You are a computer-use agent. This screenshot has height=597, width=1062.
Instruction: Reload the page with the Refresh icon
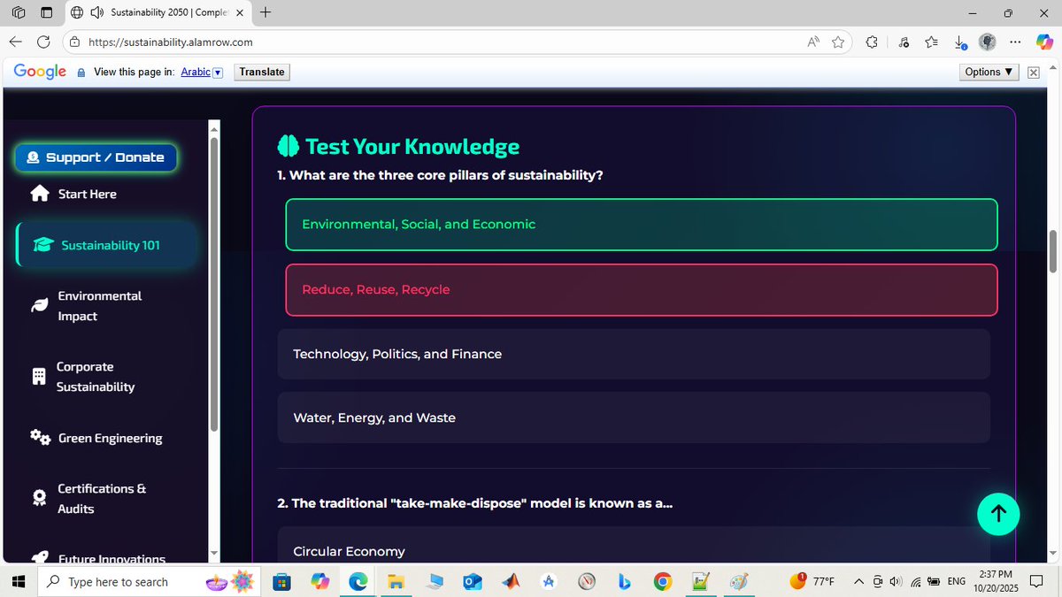(43, 42)
